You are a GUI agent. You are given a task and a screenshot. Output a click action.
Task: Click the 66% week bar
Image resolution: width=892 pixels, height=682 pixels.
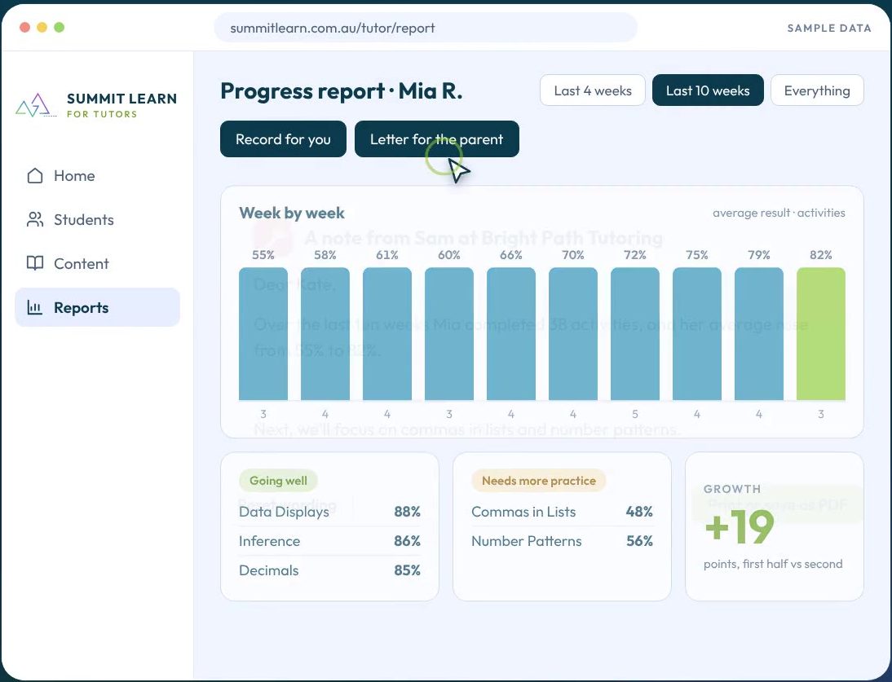(x=511, y=334)
